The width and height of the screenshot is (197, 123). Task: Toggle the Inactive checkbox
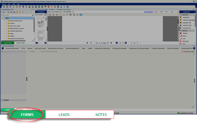29,51
